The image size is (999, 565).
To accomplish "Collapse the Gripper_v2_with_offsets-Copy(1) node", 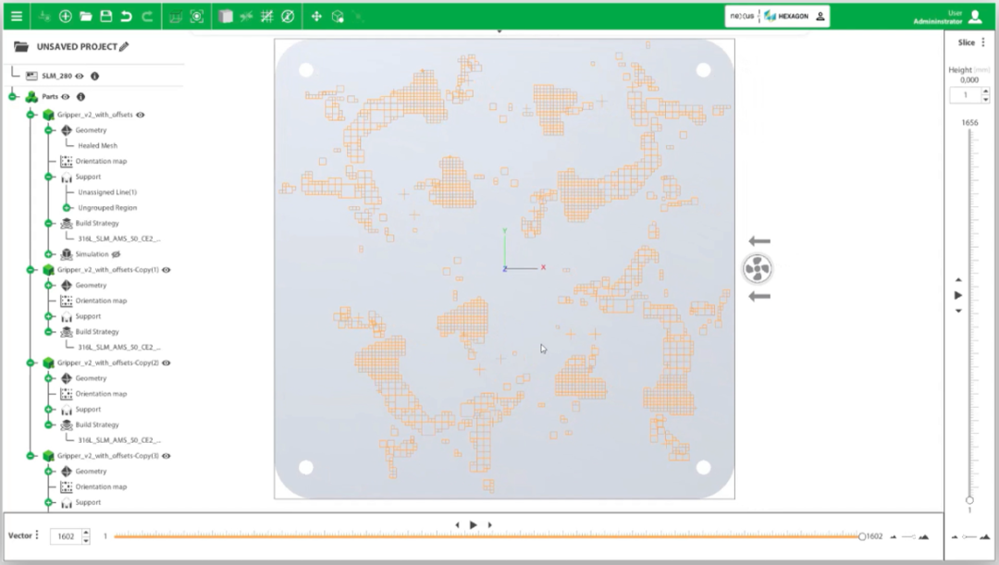I will [x=31, y=270].
